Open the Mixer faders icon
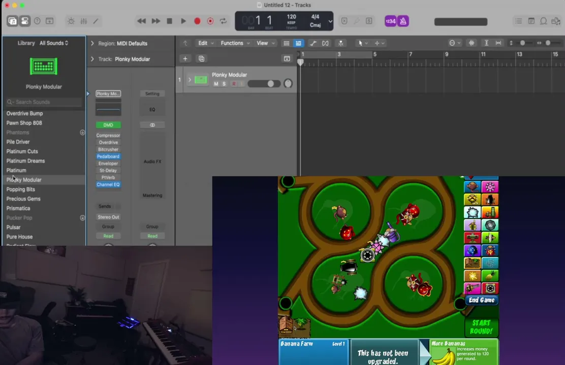 (x=84, y=21)
